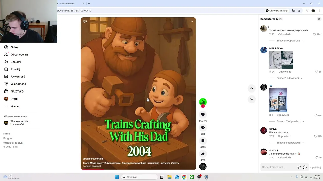Expand the Firma footer section
Screen dimensions: 323x181
[7, 134]
